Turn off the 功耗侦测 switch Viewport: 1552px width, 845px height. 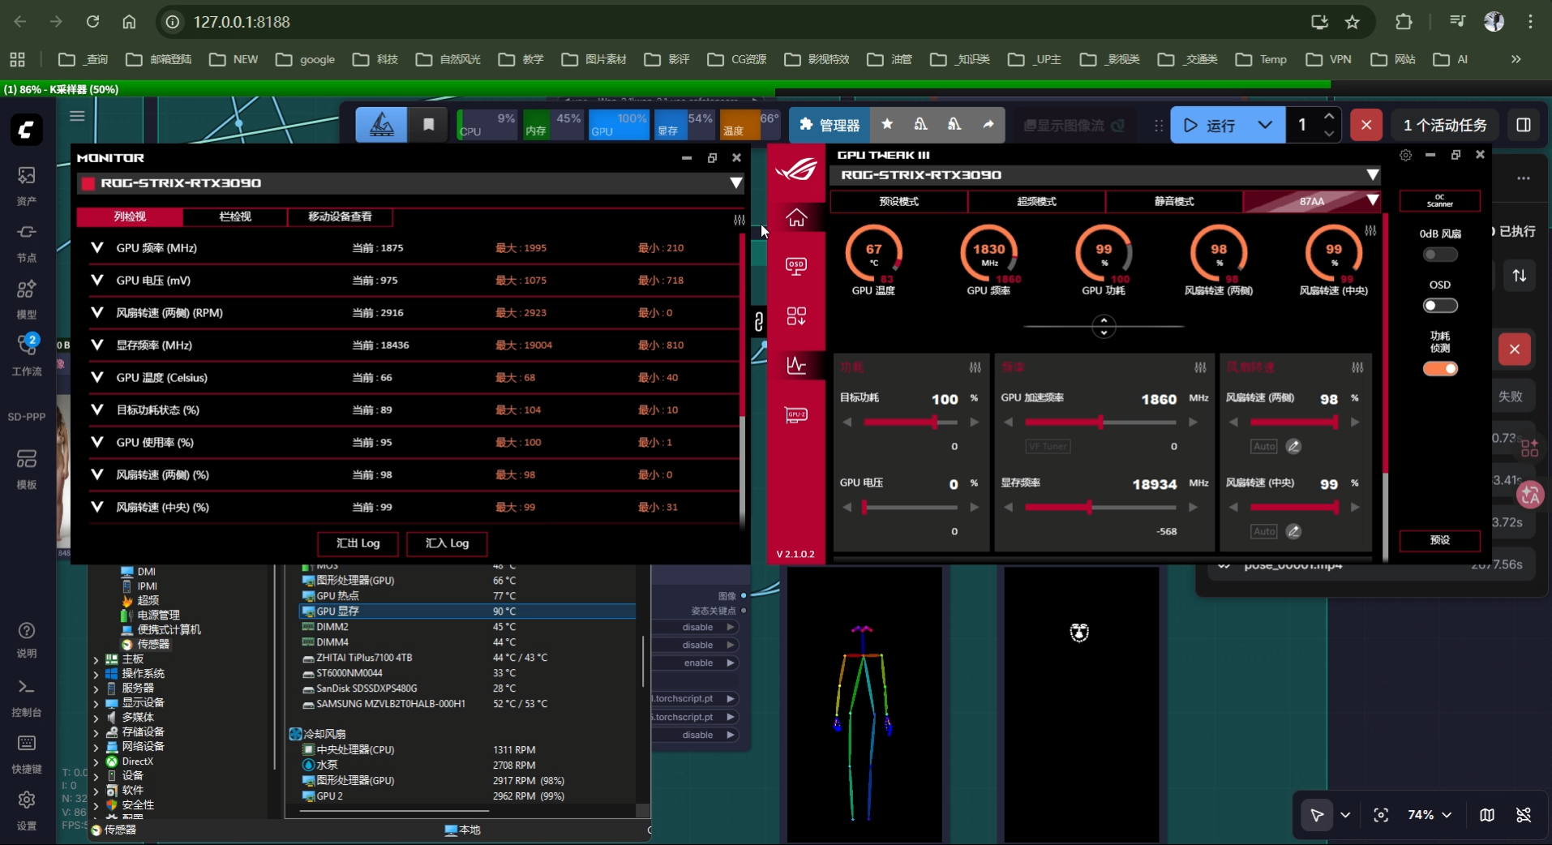(x=1440, y=369)
